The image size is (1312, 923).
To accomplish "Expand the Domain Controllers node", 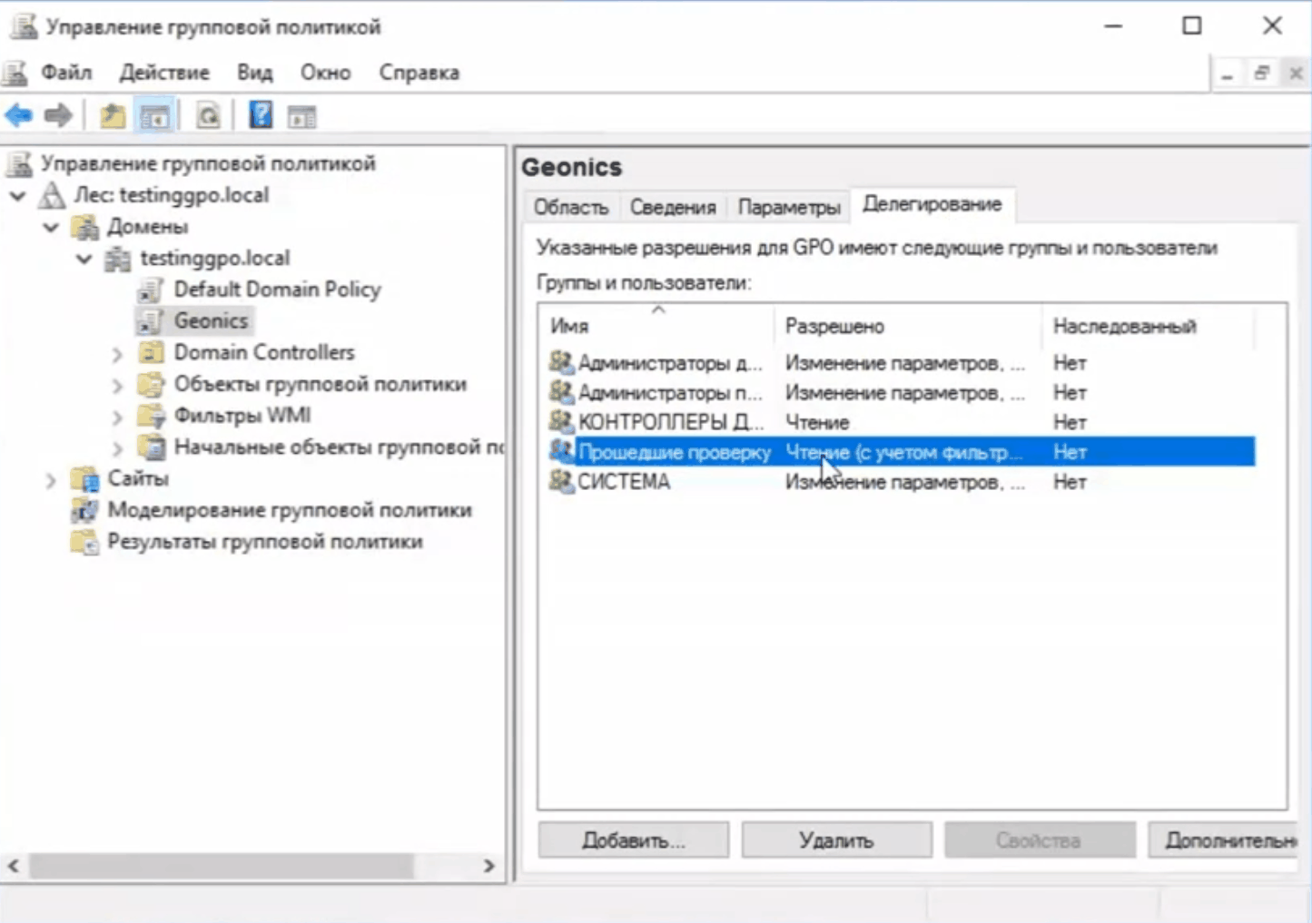I will click(x=117, y=354).
